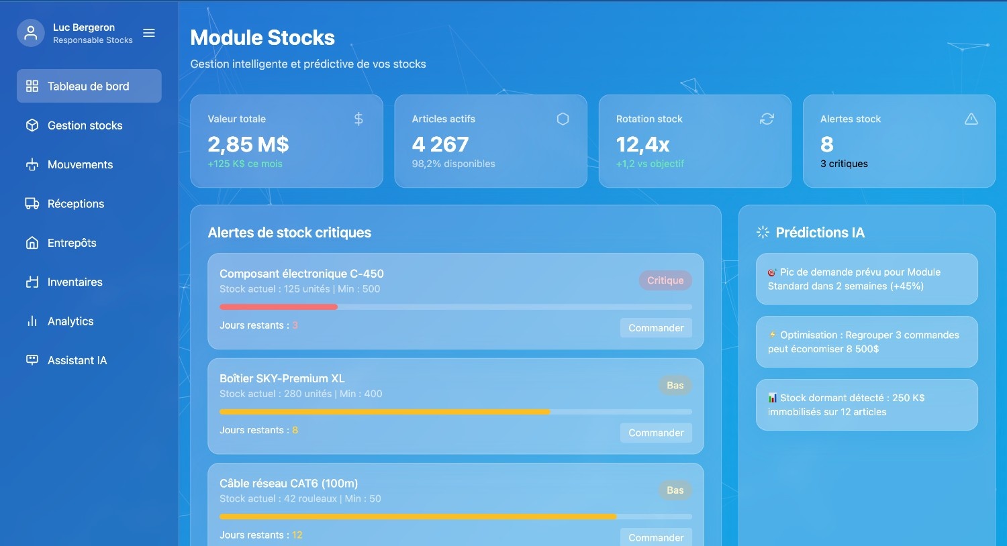Select the Optimisation regroupement commandes prediction

[x=866, y=341]
